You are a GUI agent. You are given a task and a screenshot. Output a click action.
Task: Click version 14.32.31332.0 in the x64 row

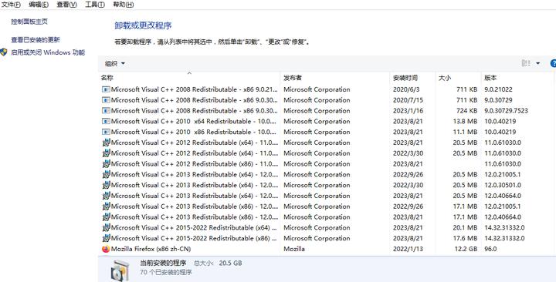coord(504,227)
